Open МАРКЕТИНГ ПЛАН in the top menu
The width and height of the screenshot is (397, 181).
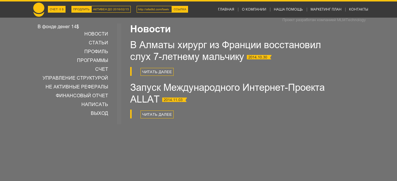click(326, 9)
